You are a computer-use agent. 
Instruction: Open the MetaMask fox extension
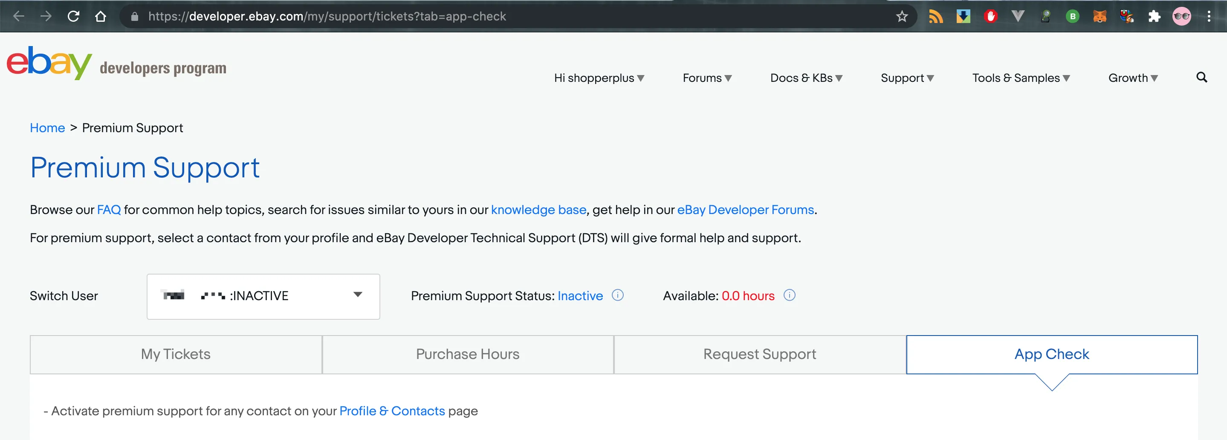pyautogui.click(x=1100, y=17)
